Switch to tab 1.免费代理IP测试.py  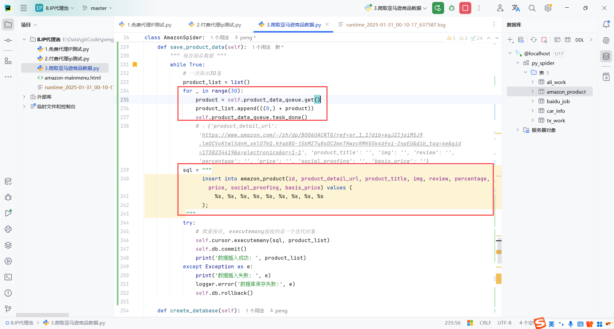click(x=145, y=25)
